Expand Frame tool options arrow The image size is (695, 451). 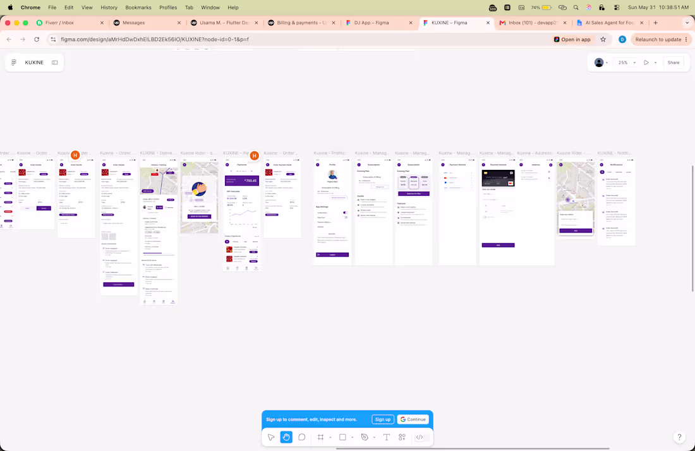point(330,437)
